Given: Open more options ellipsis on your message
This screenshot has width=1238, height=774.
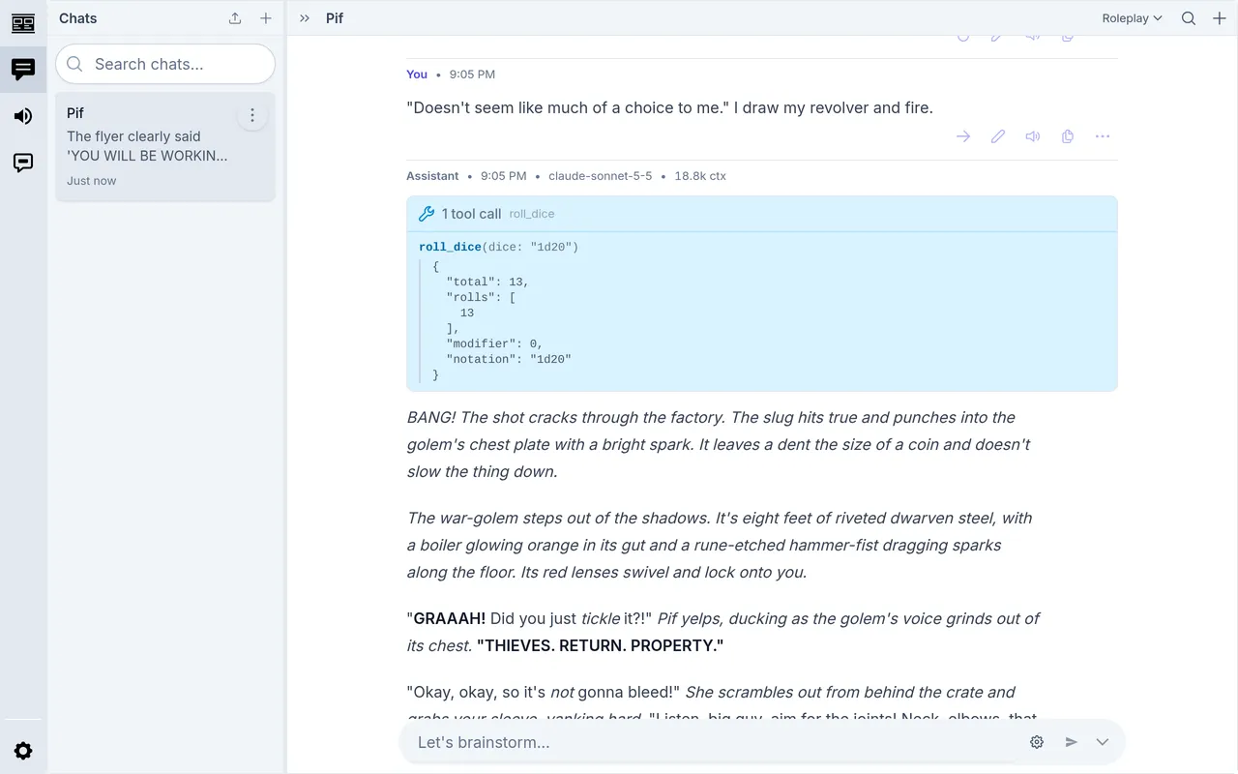Looking at the screenshot, I should (x=1103, y=136).
